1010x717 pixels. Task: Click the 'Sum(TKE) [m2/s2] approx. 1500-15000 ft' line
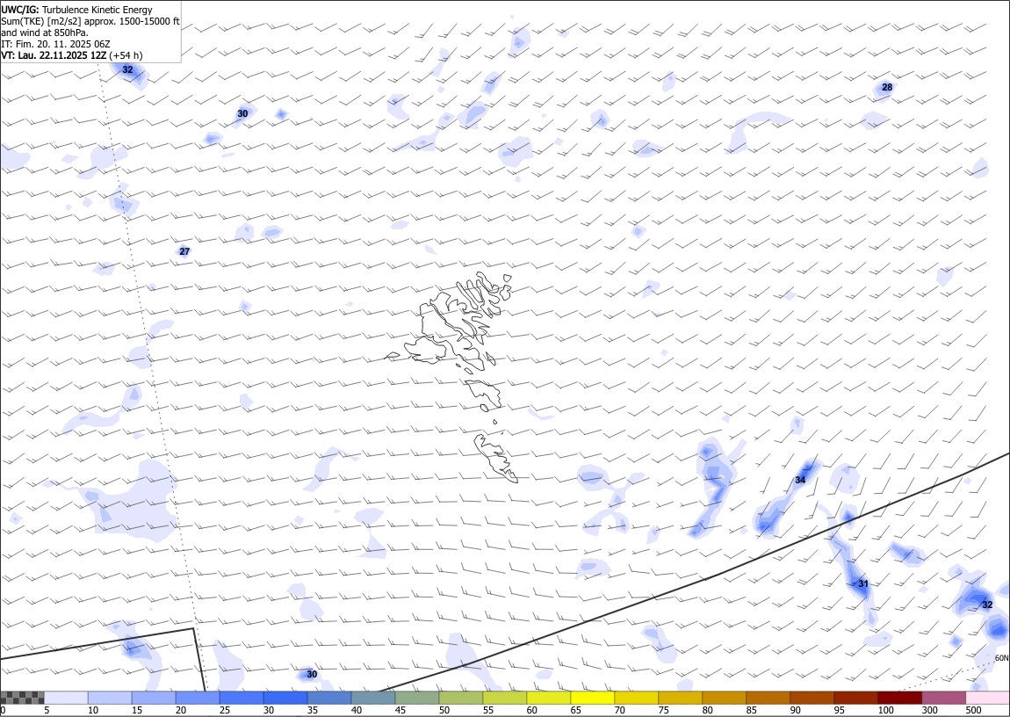(90, 21)
